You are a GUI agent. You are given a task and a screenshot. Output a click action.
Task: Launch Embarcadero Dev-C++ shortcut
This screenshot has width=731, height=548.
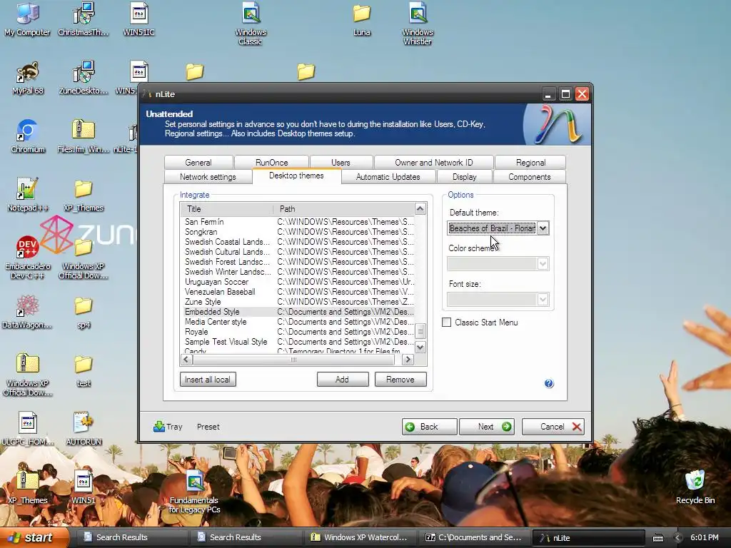28,257
